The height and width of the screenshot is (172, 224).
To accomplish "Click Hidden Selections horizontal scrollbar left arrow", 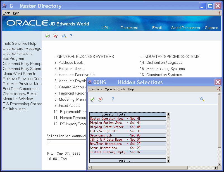I will pos(90,168).
